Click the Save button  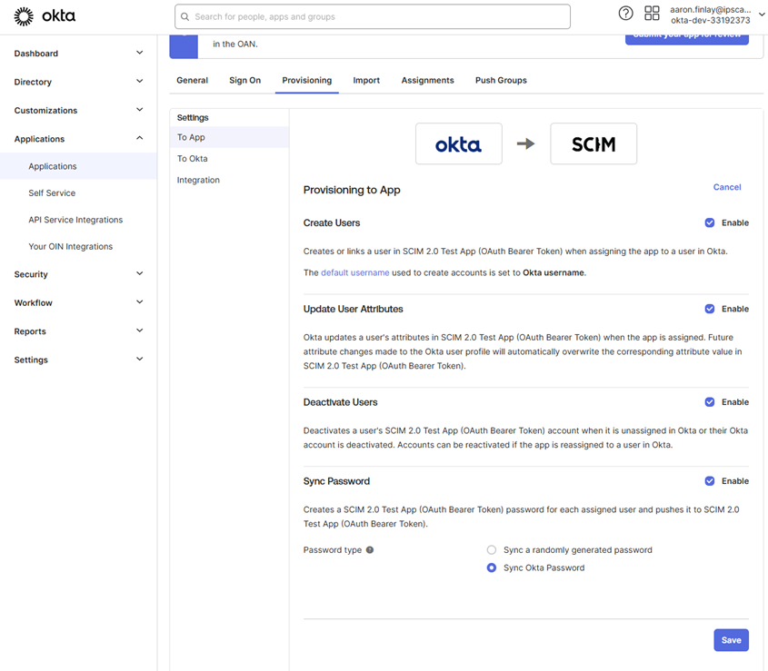[x=731, y=640]
